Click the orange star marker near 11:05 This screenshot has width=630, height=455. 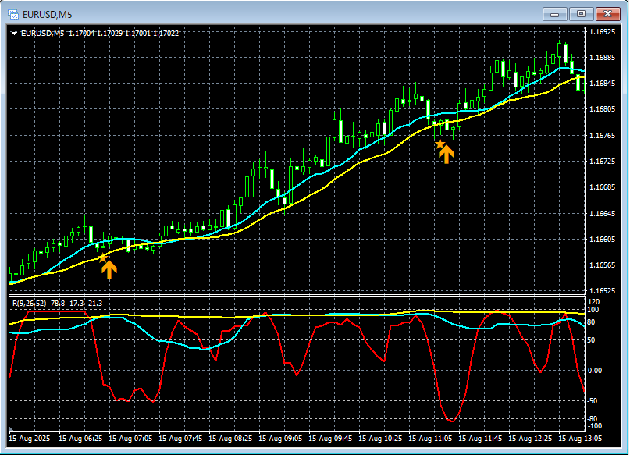(440, 144)
